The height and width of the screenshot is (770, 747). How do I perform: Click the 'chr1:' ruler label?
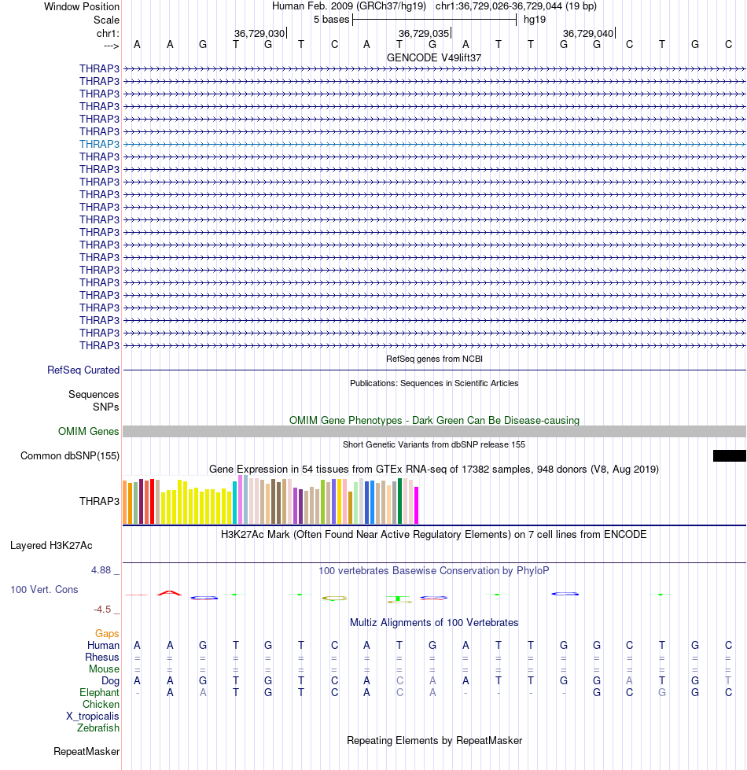click(x=108, y=33)
